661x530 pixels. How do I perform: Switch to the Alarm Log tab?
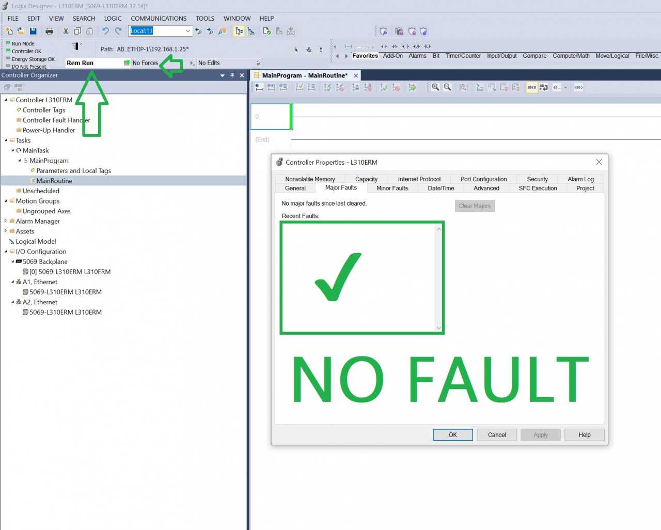click(580, 179)
